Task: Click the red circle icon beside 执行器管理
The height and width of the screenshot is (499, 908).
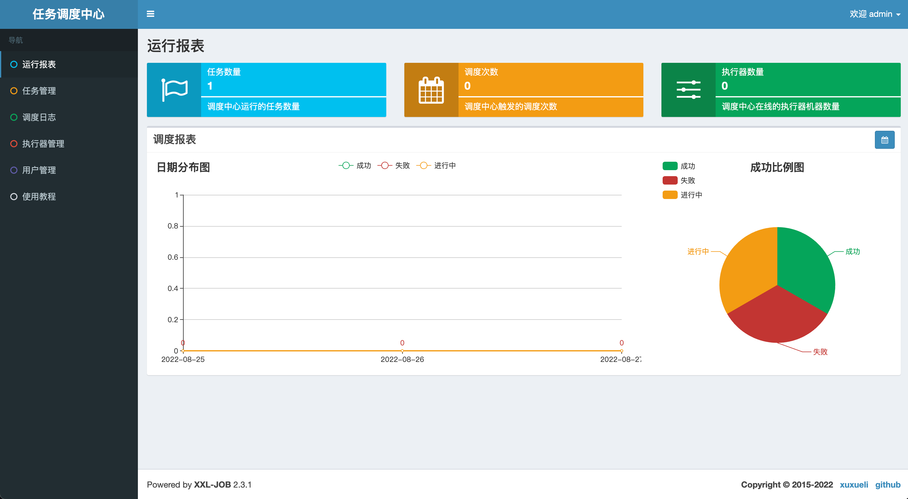Action: click(x=14, y=144)
